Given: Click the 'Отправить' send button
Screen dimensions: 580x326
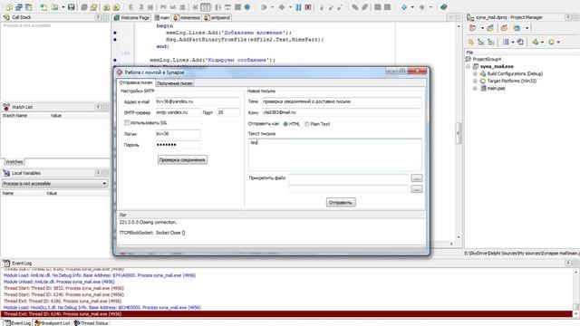Looking at the screenshot, I should pyautogui.click(x=341, y=203).
